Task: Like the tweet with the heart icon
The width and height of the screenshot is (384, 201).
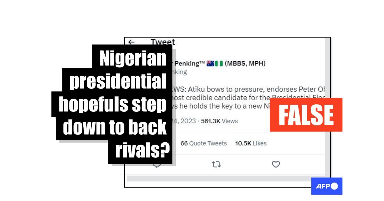Action: [276, 164]
